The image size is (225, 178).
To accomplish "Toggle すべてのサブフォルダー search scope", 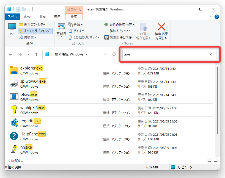I will (35, 31).
